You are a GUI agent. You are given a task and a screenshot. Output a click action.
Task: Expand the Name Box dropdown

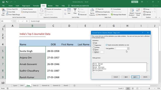pyautogui.click(x=11, y=21)
